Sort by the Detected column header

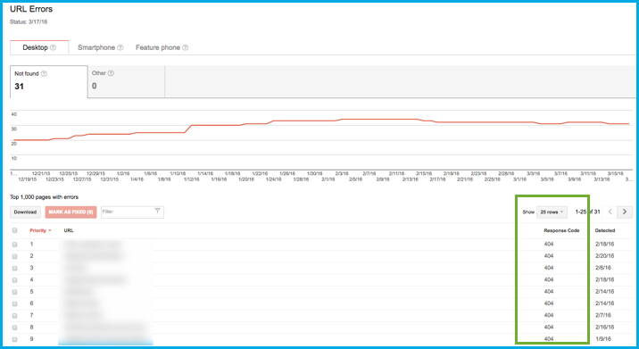(x=605, y=231)
